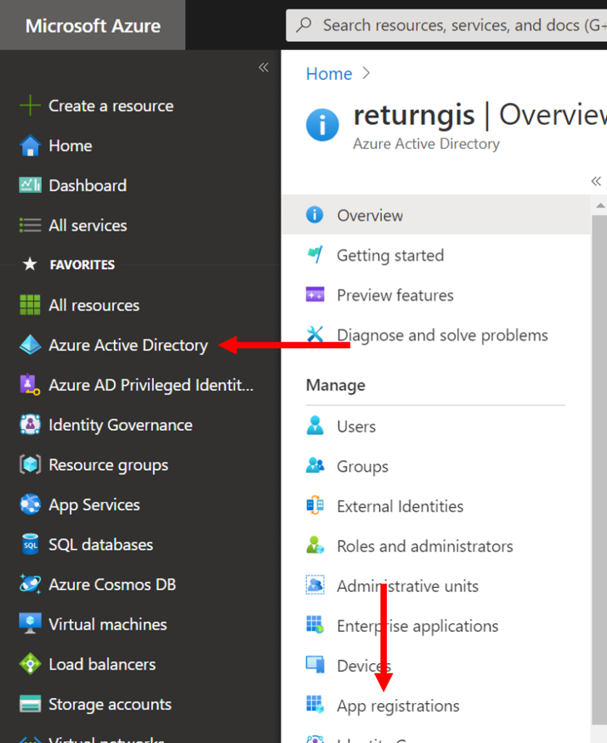Click the search magnifier icon
The height and width of the screenshot is (743, 607).
[304, 25]
